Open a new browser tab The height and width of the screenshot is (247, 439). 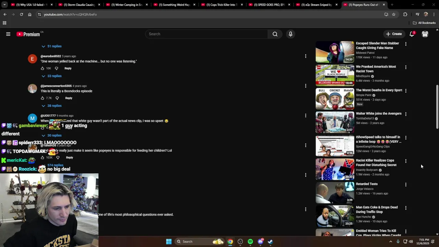(392, 5)
